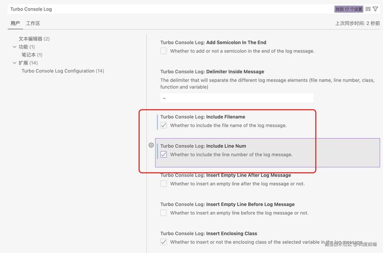Enable Add Semicolon In The End checkbox
Screen dimensions: 383x253
(164, 51)
